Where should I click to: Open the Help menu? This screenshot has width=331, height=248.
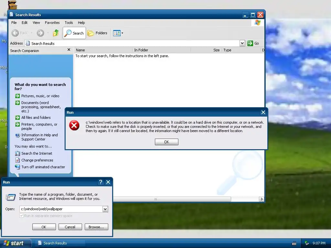pyautogui.click(x=81, y=23)
